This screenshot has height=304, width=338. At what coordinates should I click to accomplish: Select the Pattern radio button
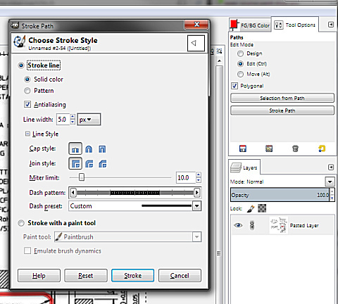27,91
